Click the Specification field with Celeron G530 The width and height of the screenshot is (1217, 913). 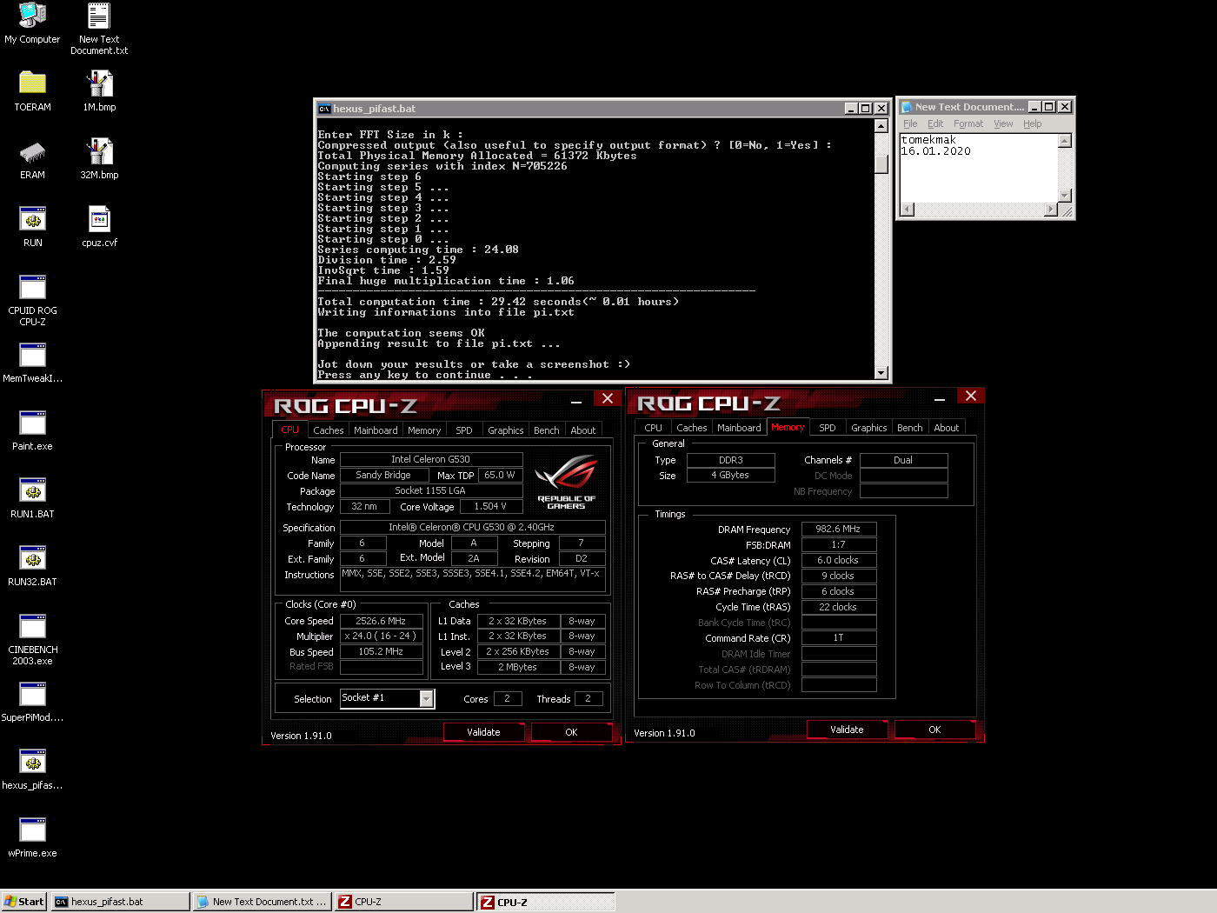click(x=472, y=527)
